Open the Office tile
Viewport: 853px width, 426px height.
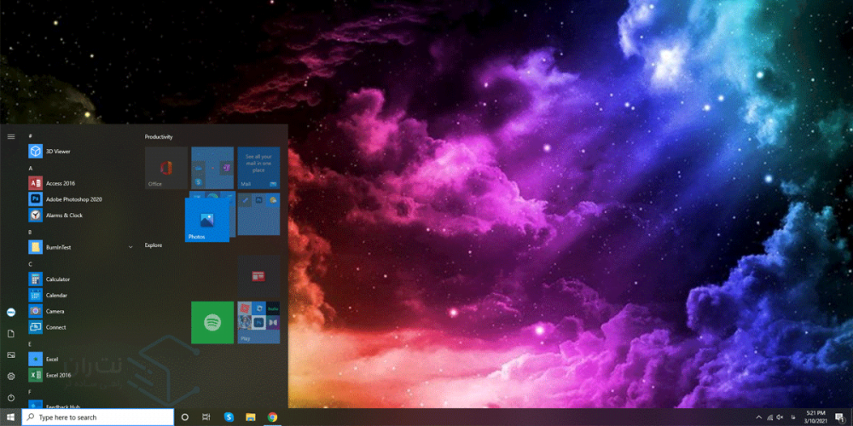165,167
